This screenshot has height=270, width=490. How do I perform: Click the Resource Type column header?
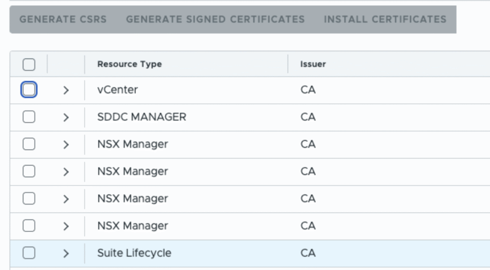[x=129, y=64]
